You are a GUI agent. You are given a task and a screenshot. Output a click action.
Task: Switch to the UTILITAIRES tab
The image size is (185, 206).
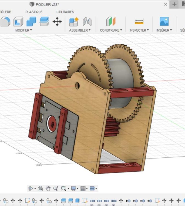click(65, 12)
